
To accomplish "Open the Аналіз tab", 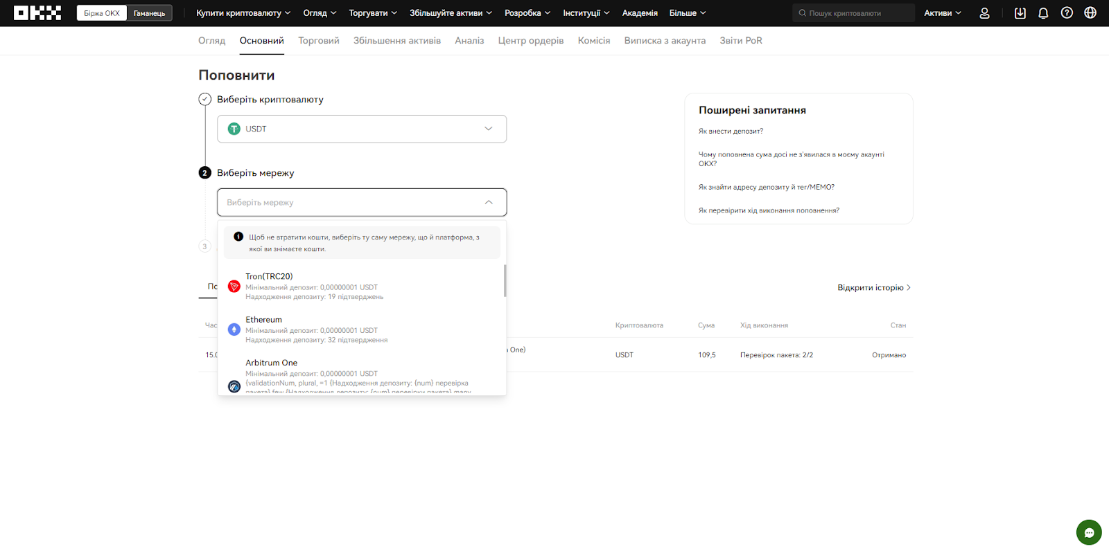I will click(x=469, y=40).
